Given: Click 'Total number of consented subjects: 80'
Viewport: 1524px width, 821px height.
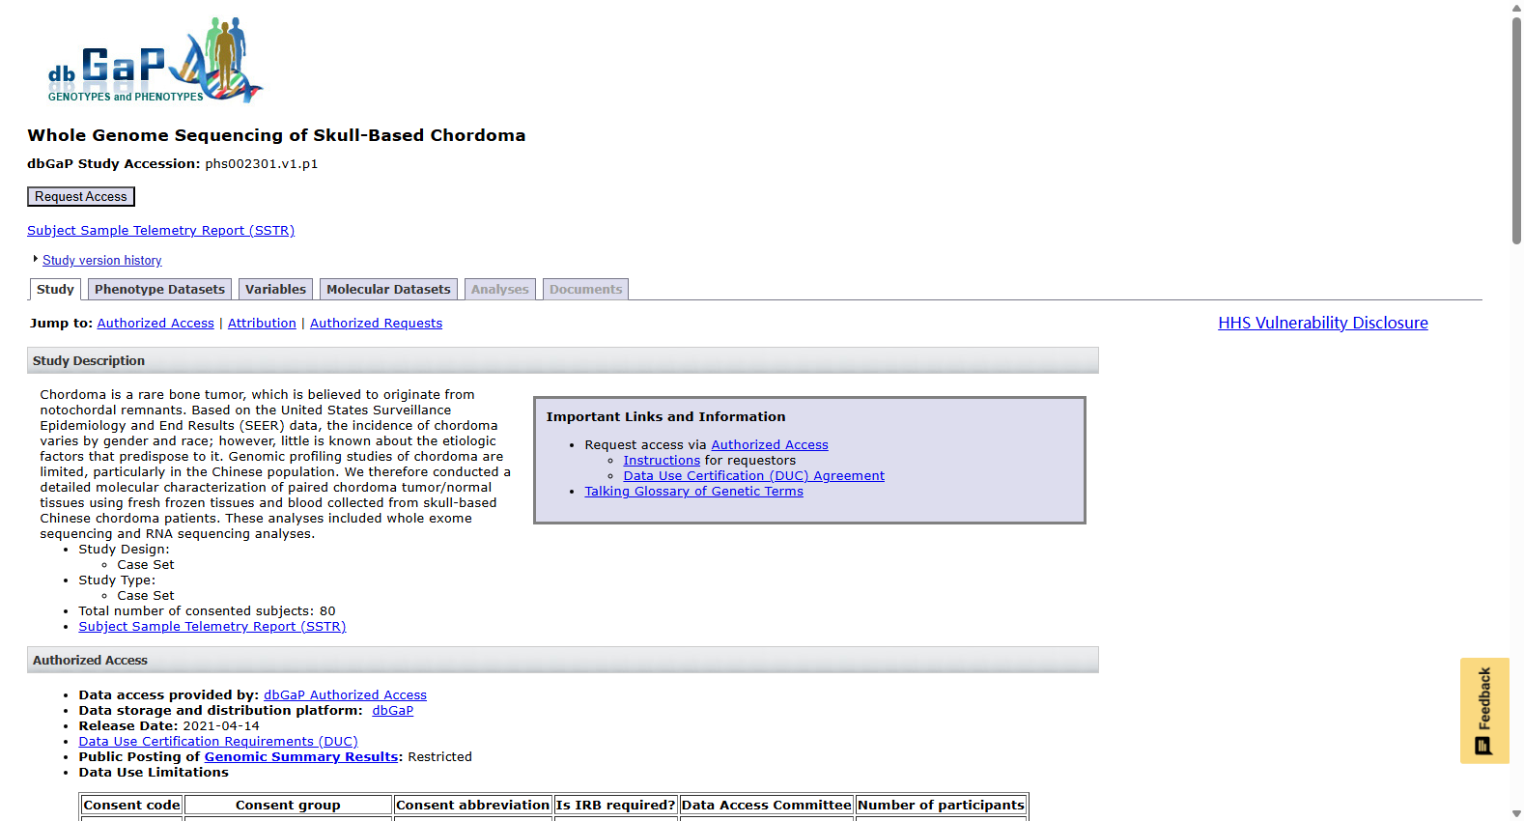Looking at the screenshot, I should click(207, 611).
